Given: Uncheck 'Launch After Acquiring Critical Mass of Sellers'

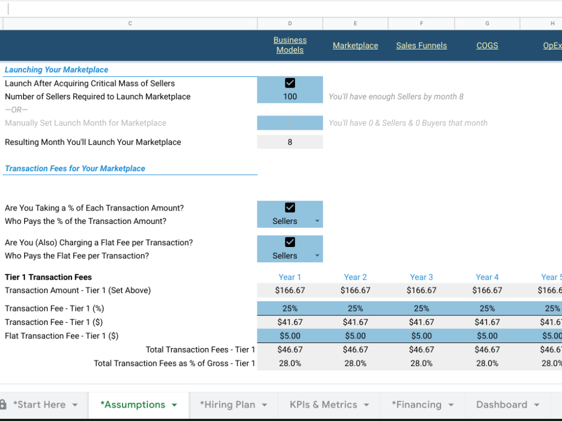Looking at the screenshot, I should (289, 83).
